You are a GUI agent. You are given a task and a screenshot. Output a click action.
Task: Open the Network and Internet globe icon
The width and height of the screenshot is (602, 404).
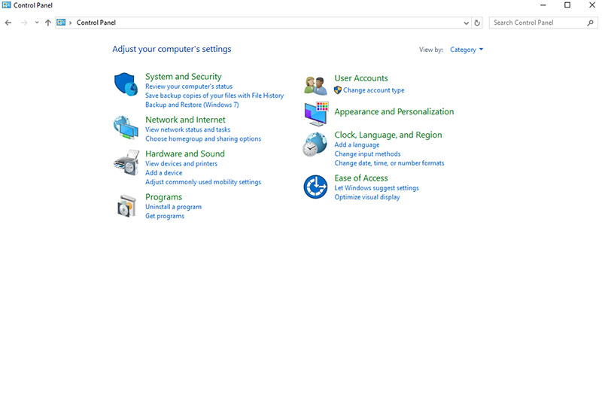[x=125, y=128]
